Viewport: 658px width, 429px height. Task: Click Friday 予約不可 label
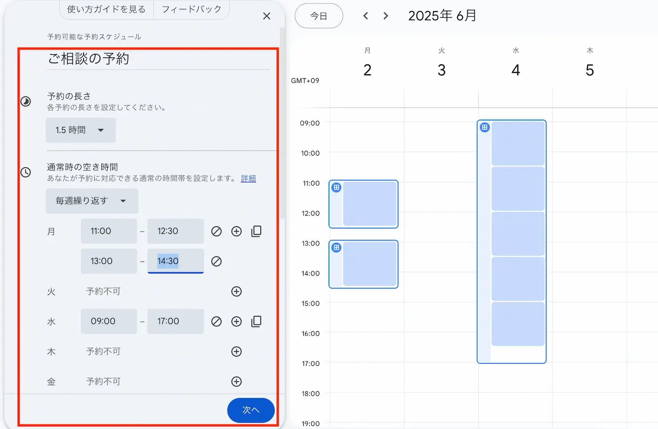click(103, 381)
